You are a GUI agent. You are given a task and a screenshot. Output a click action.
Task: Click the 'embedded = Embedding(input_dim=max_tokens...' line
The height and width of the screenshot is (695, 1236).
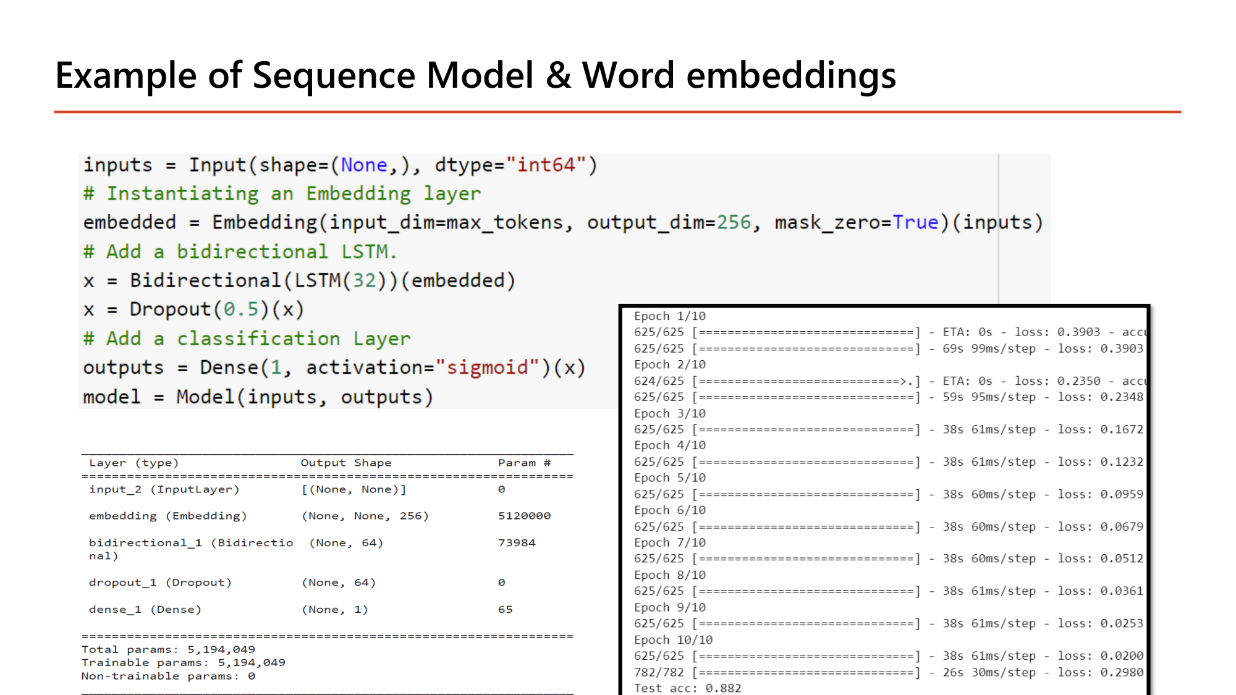[563, 222]
